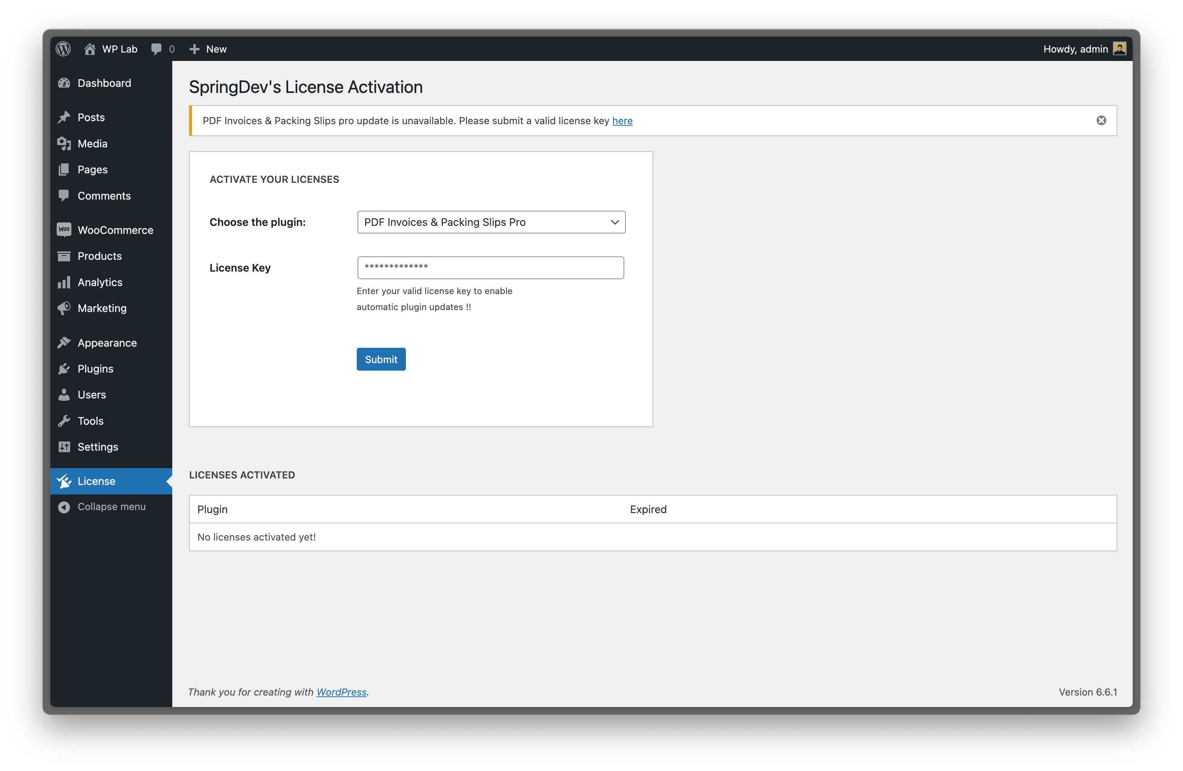Click the Tools wrench icon

coord(64,421)
